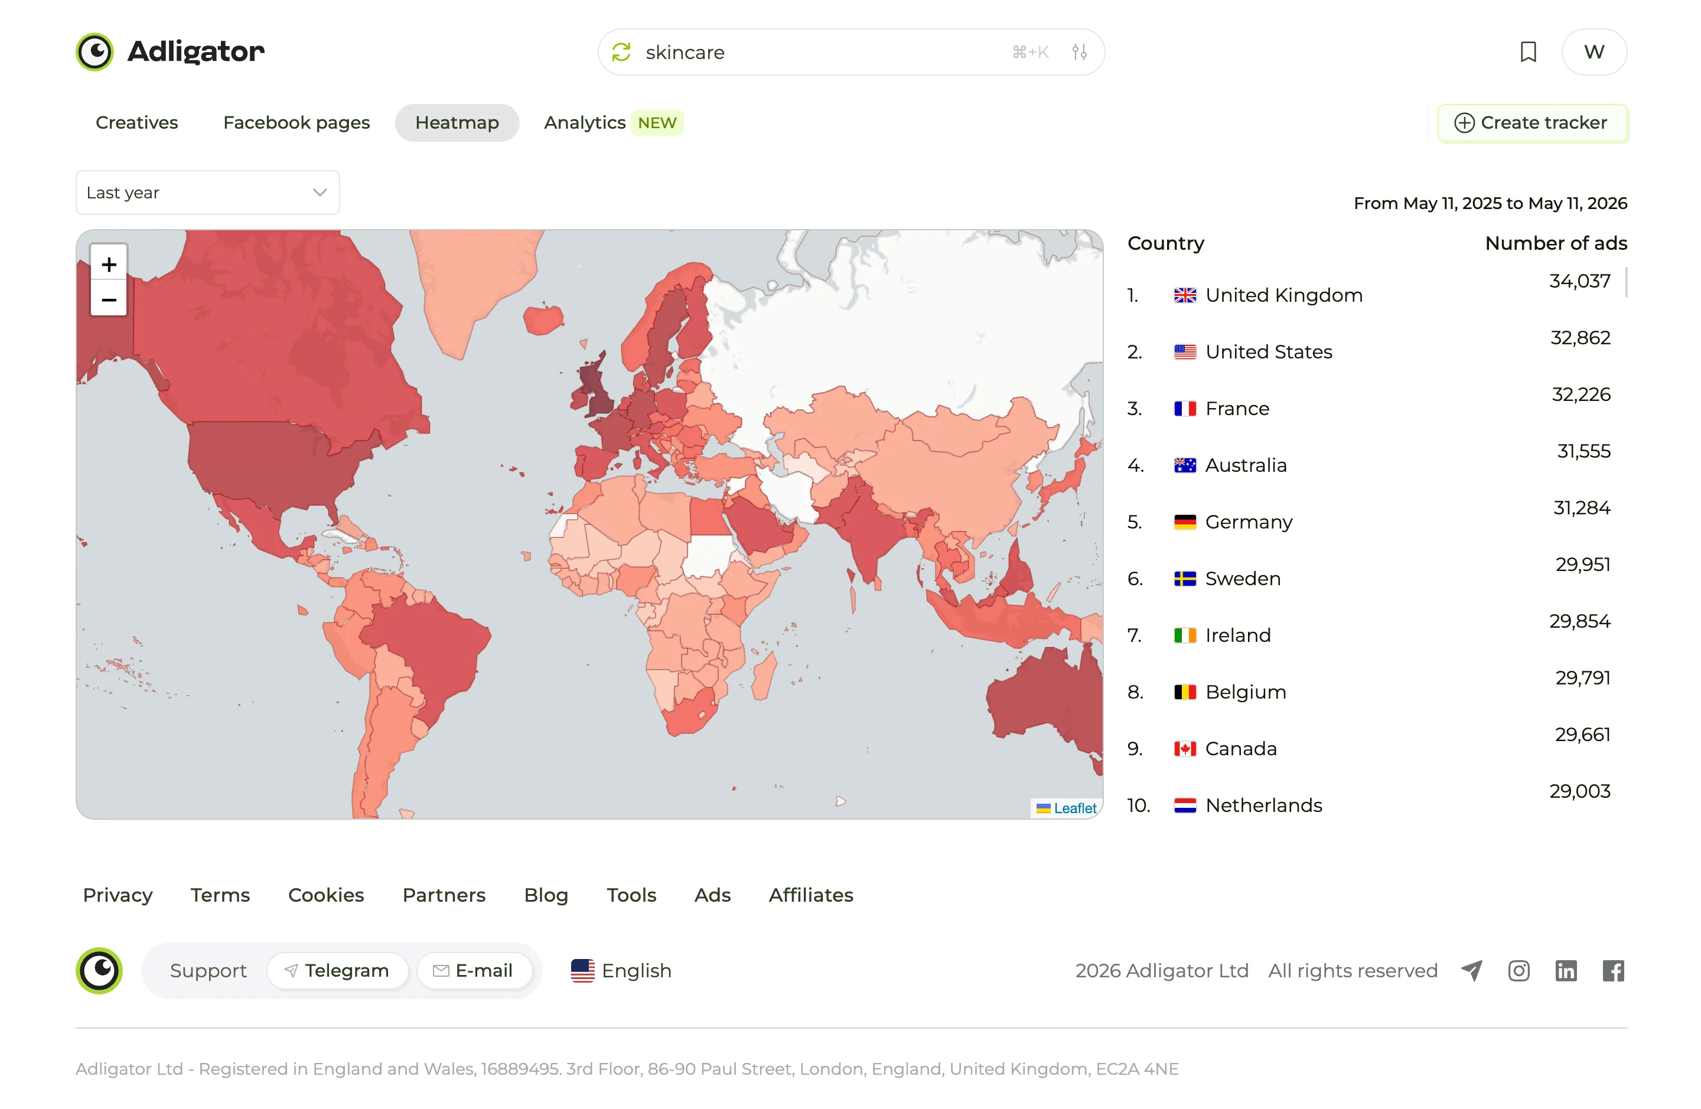
Task: Click the France flag icon
Action: [x=1184, y=409]
